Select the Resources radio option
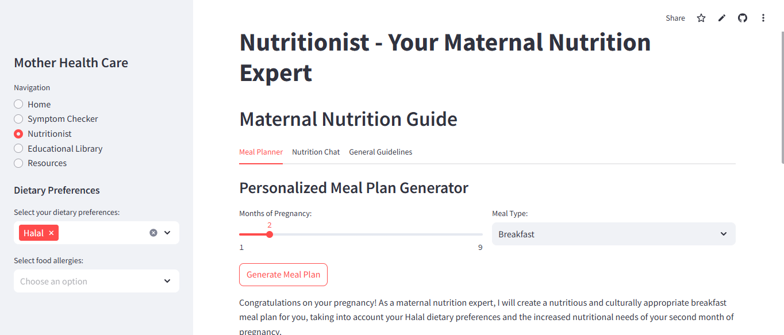Screen dimensions: 784x335 pyautogui.click(x=18, y=163)
